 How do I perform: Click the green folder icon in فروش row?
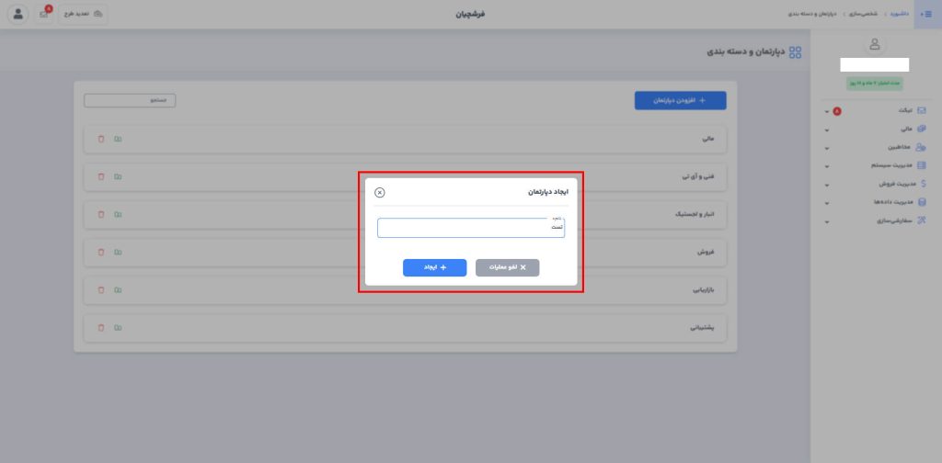point(118,252)
